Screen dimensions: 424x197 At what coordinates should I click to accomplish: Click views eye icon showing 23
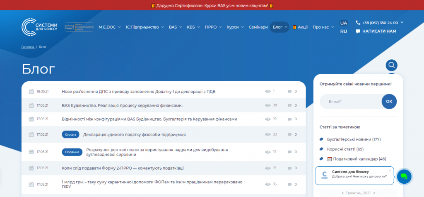[x=268, y=134]
